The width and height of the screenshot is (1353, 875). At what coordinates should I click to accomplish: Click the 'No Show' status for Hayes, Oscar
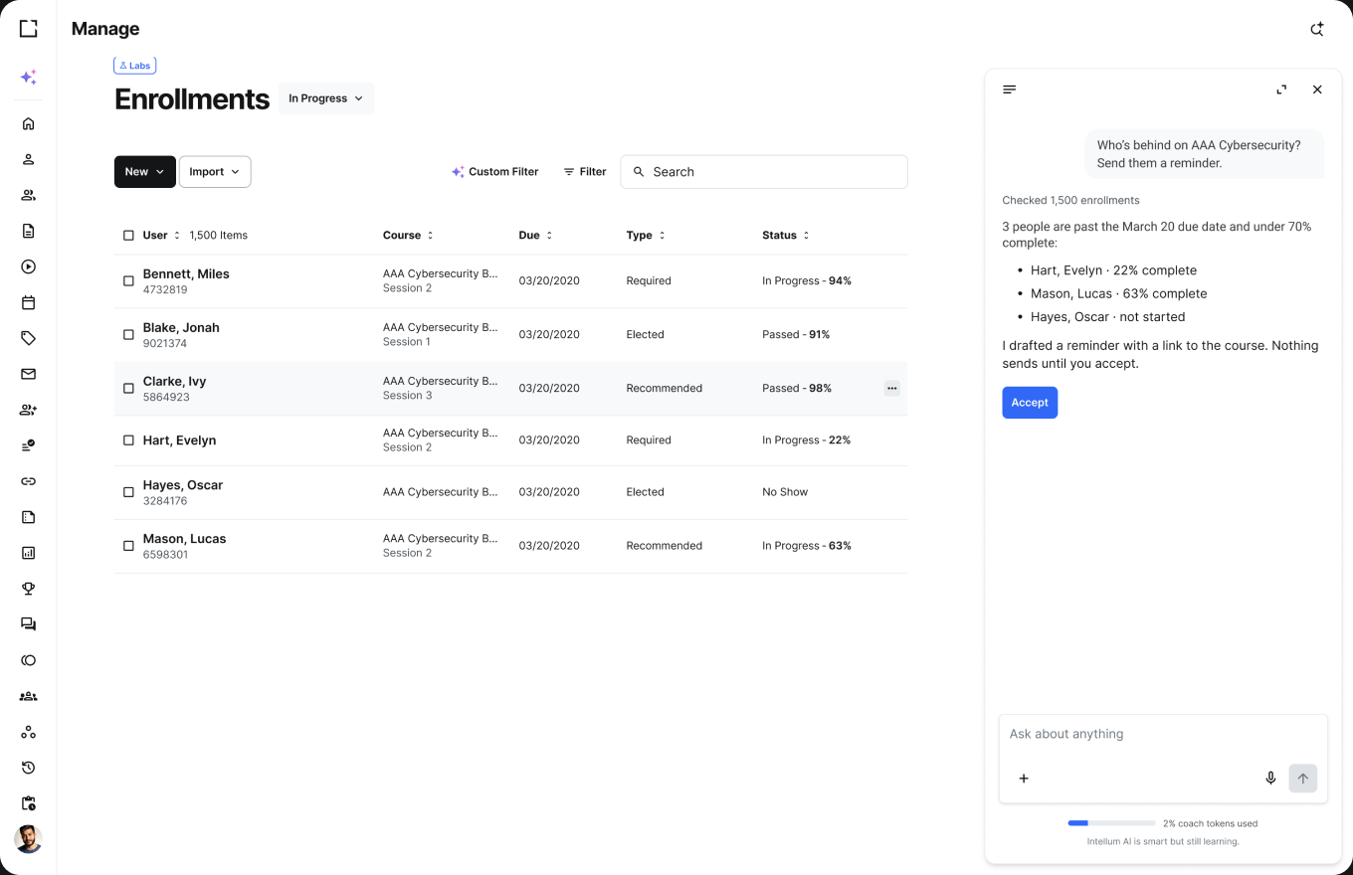(x=785, y=492)
